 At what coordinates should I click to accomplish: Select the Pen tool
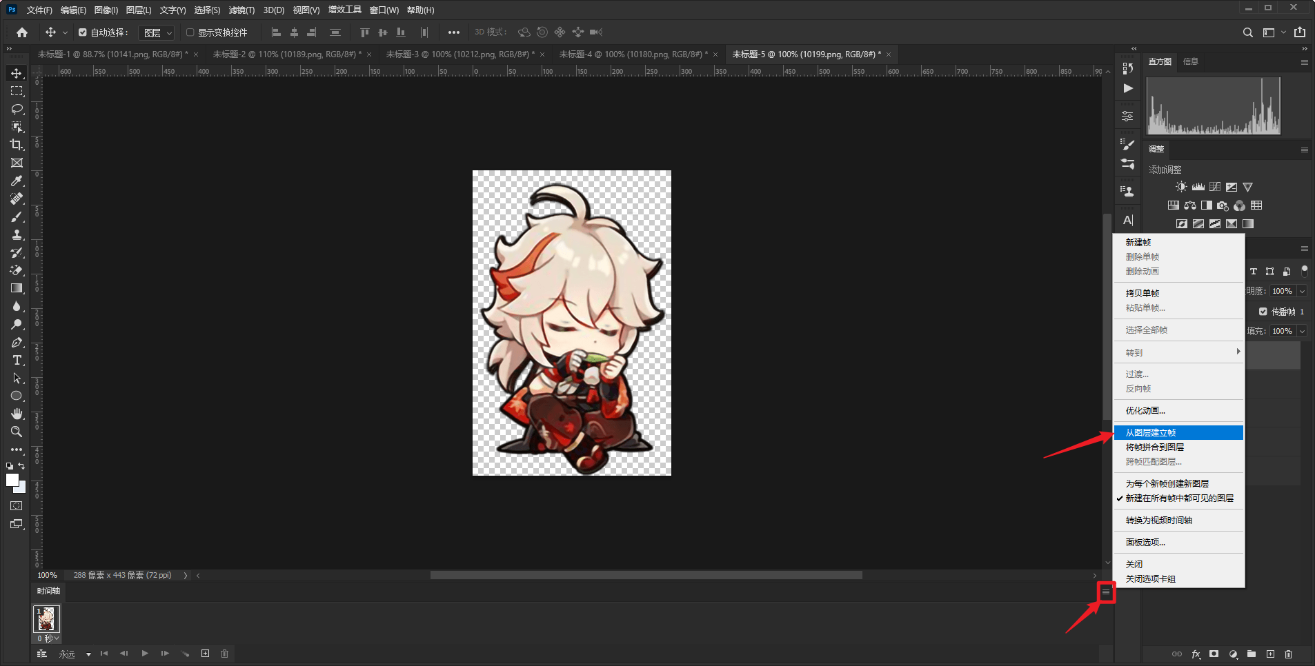[x=17, y=342]
